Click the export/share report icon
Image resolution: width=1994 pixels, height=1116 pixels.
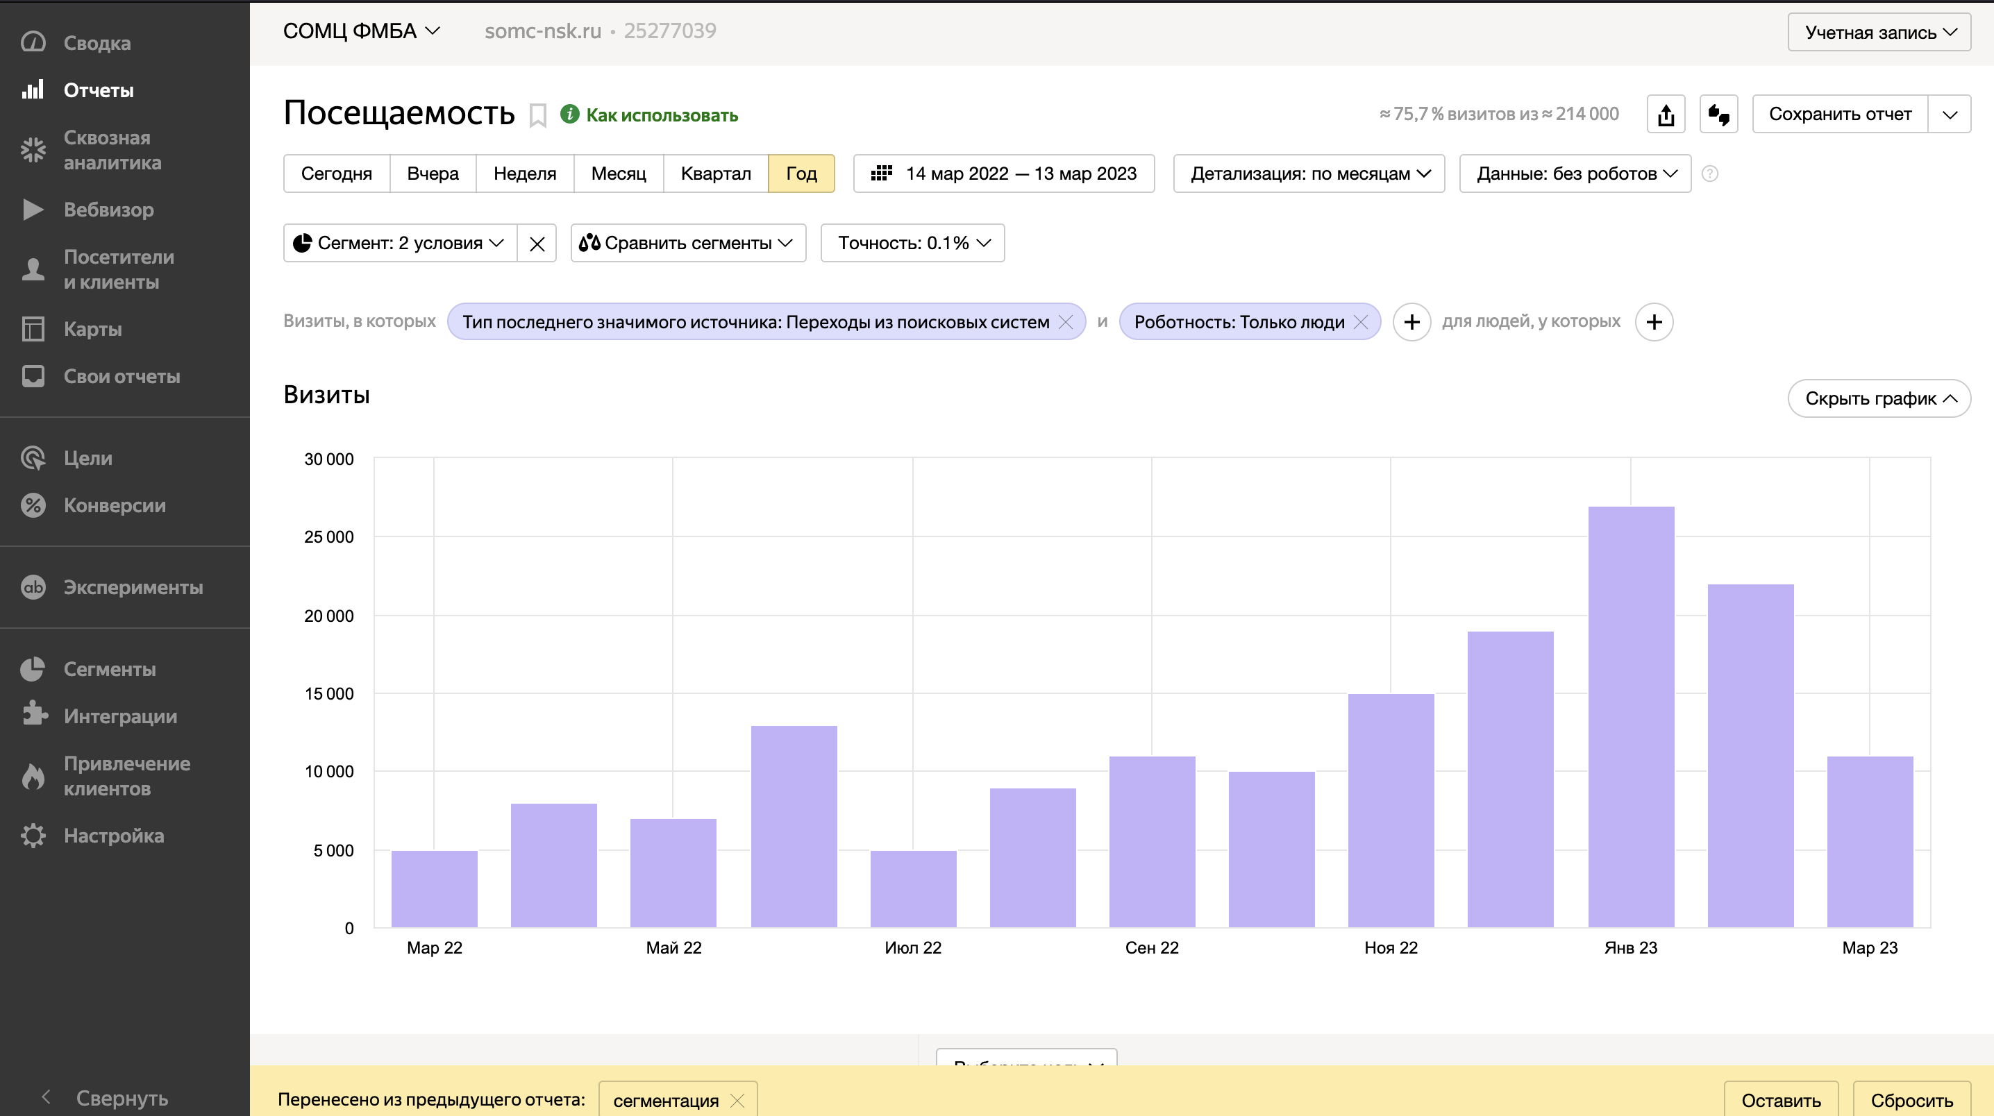click(x=1666, y=115)
